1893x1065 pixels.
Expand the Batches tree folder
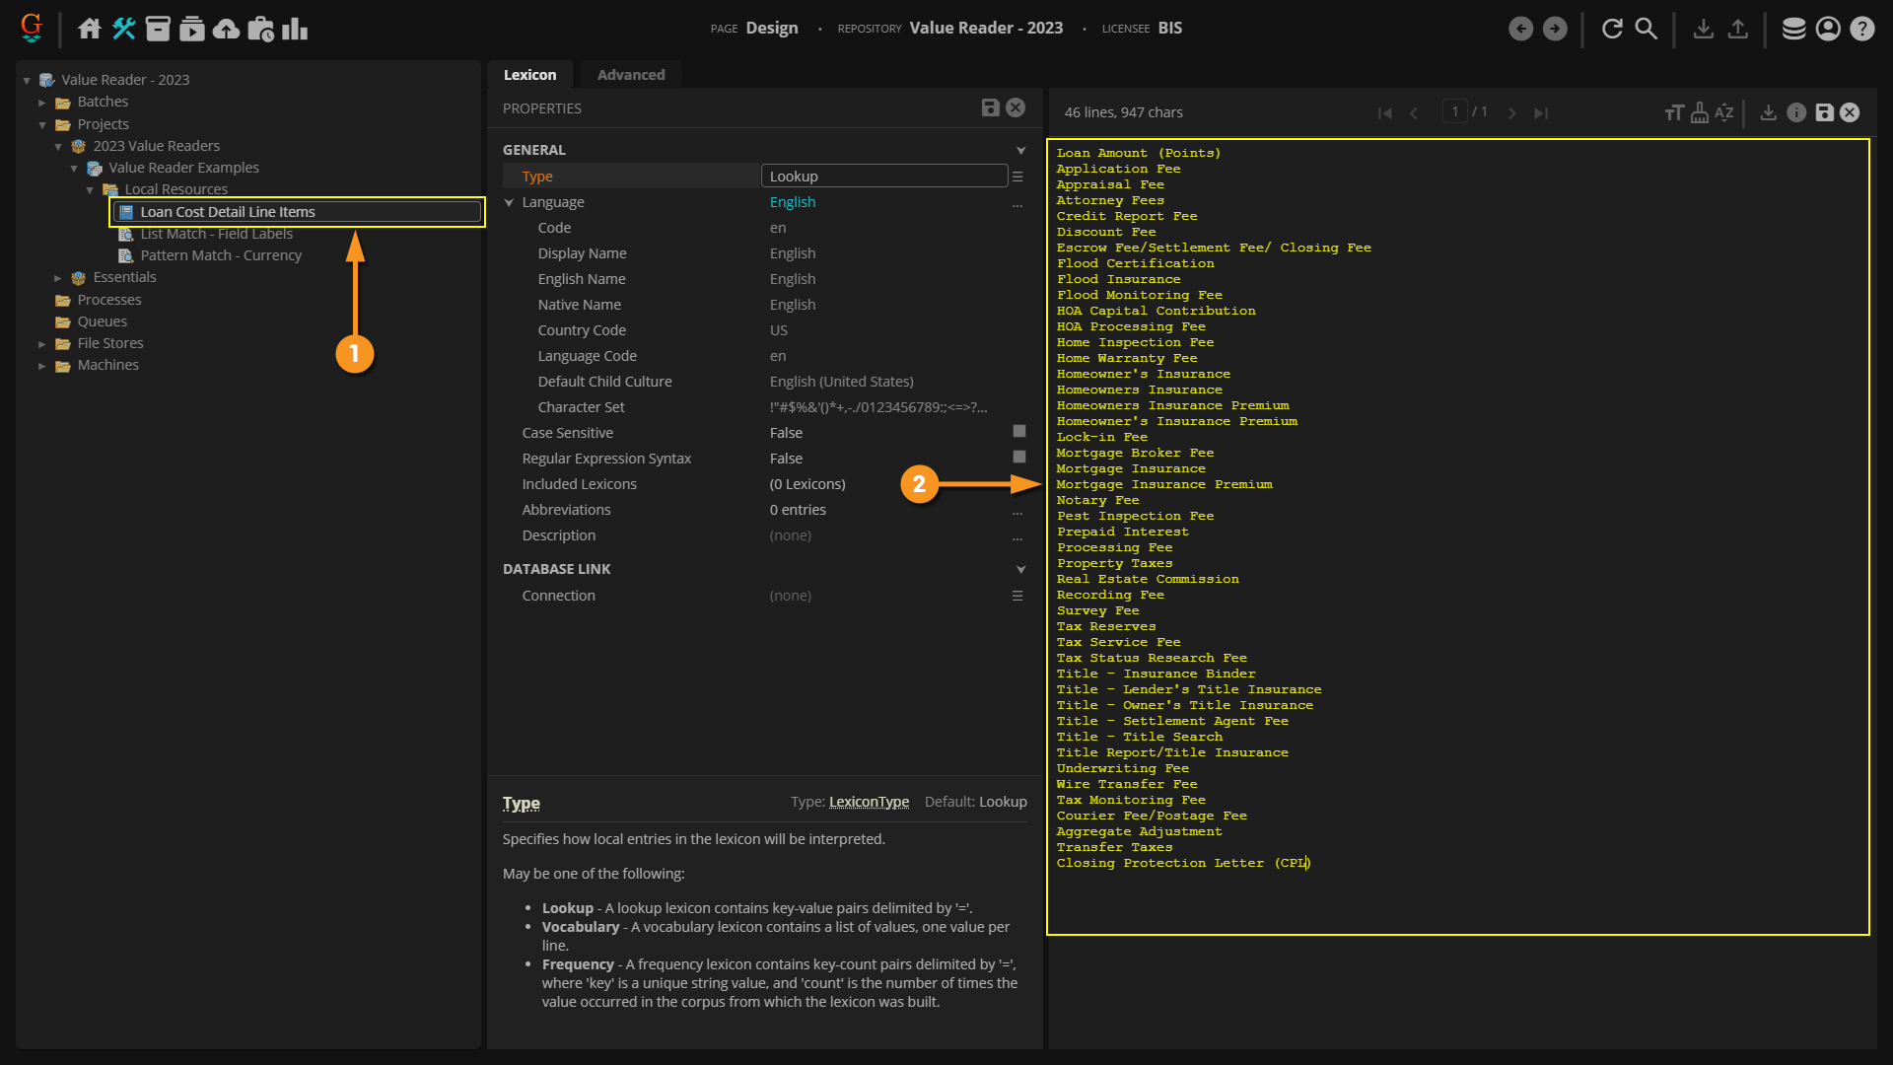click(42, 103)
